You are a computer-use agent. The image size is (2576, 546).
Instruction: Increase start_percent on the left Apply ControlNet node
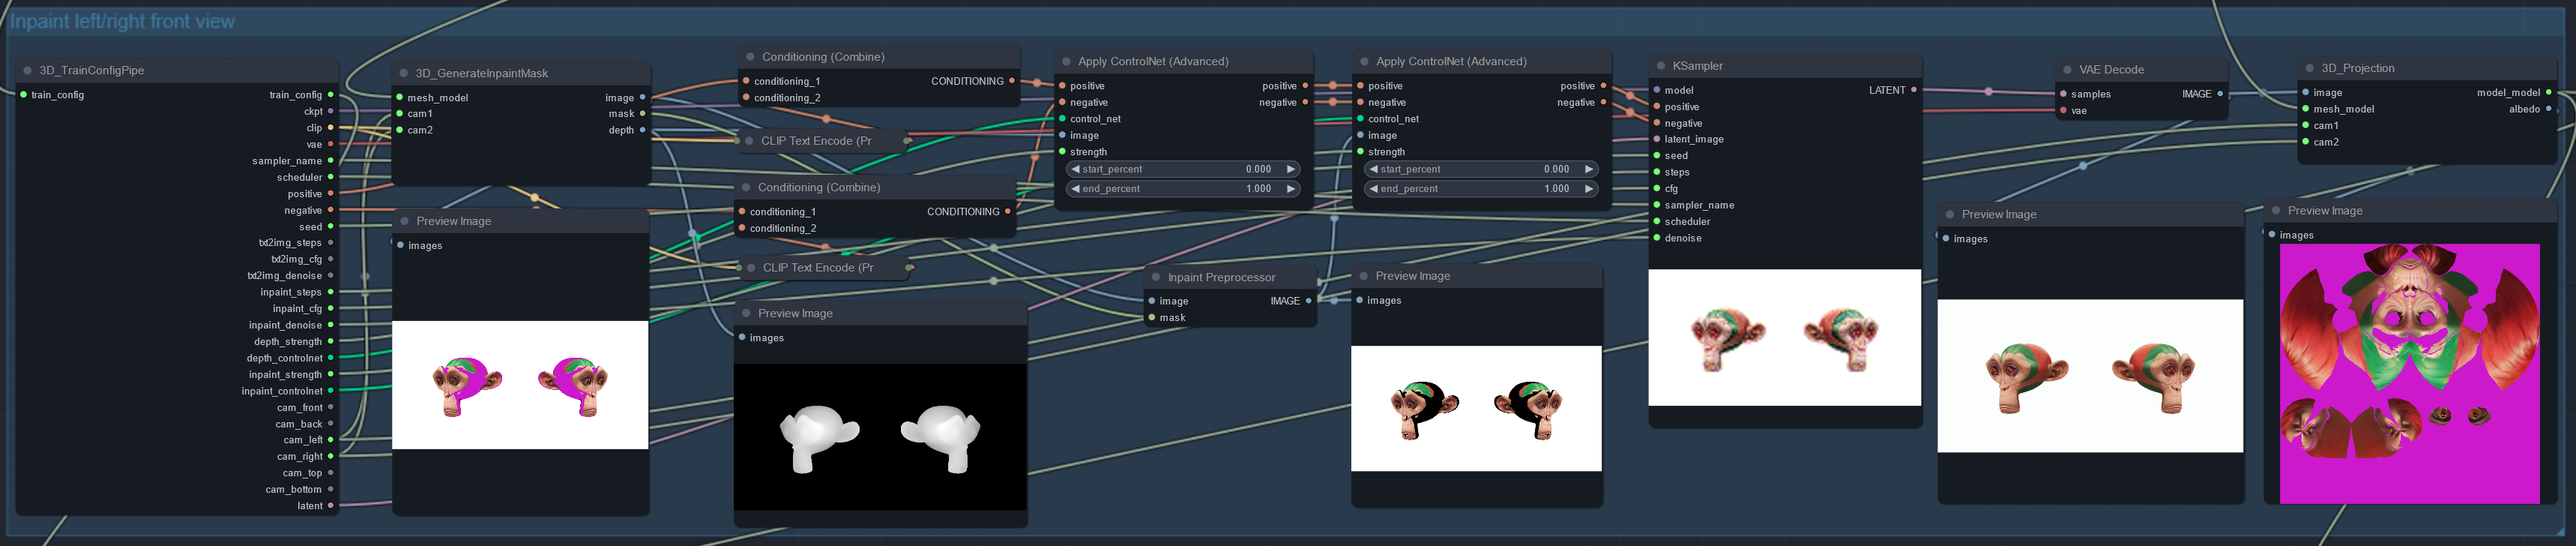[x=1290, y=169]
